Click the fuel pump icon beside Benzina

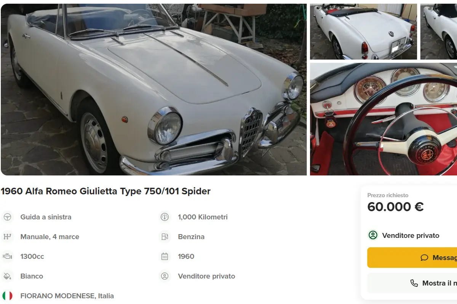point(165,237)
